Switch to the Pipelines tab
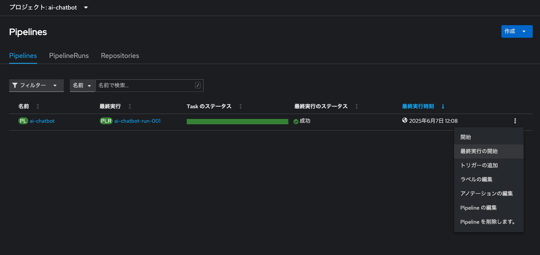The height and width of the screenshot is (255, 540). [23, 56]
